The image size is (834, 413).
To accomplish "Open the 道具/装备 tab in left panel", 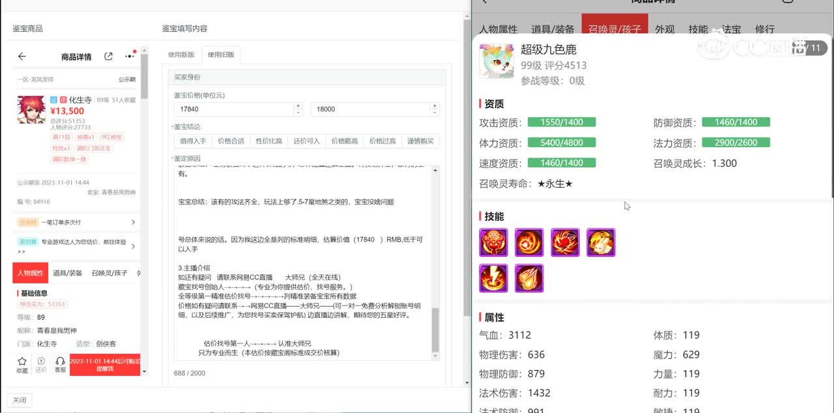I will tap(68, 273).
